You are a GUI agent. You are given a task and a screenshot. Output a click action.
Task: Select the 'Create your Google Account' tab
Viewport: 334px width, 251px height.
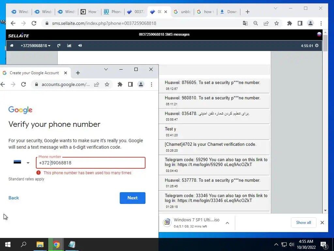[x=34, y=73]
